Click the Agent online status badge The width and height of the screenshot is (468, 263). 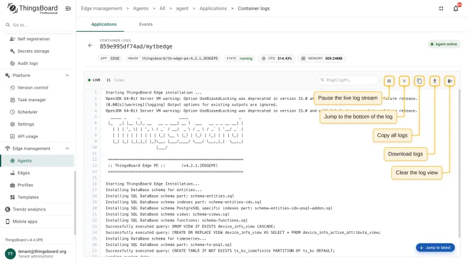coord(444,44)
